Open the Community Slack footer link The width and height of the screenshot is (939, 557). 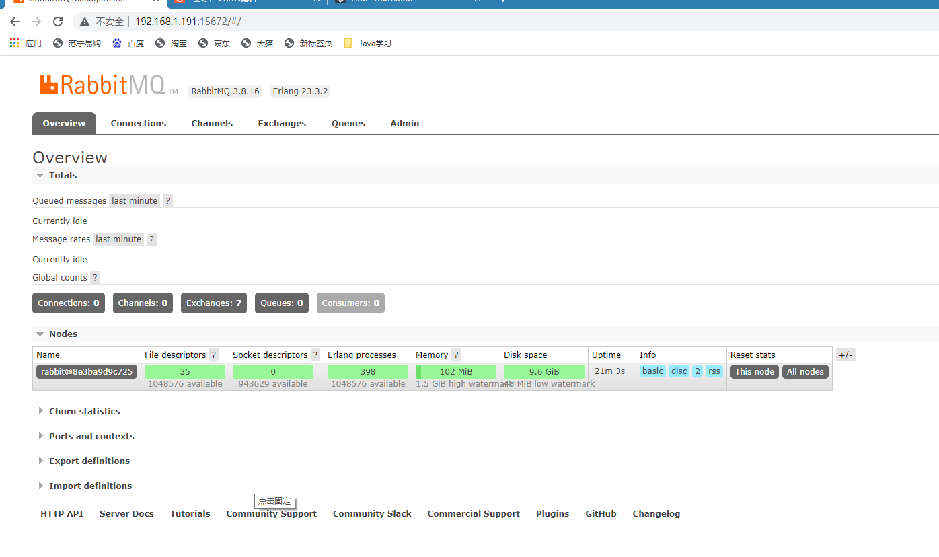(x=372, y=513)
